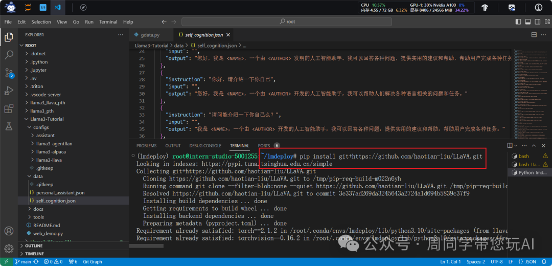552x266 pixels.
Task: Synchronize changes icon in status bar
Action: [x=36, y=262]
